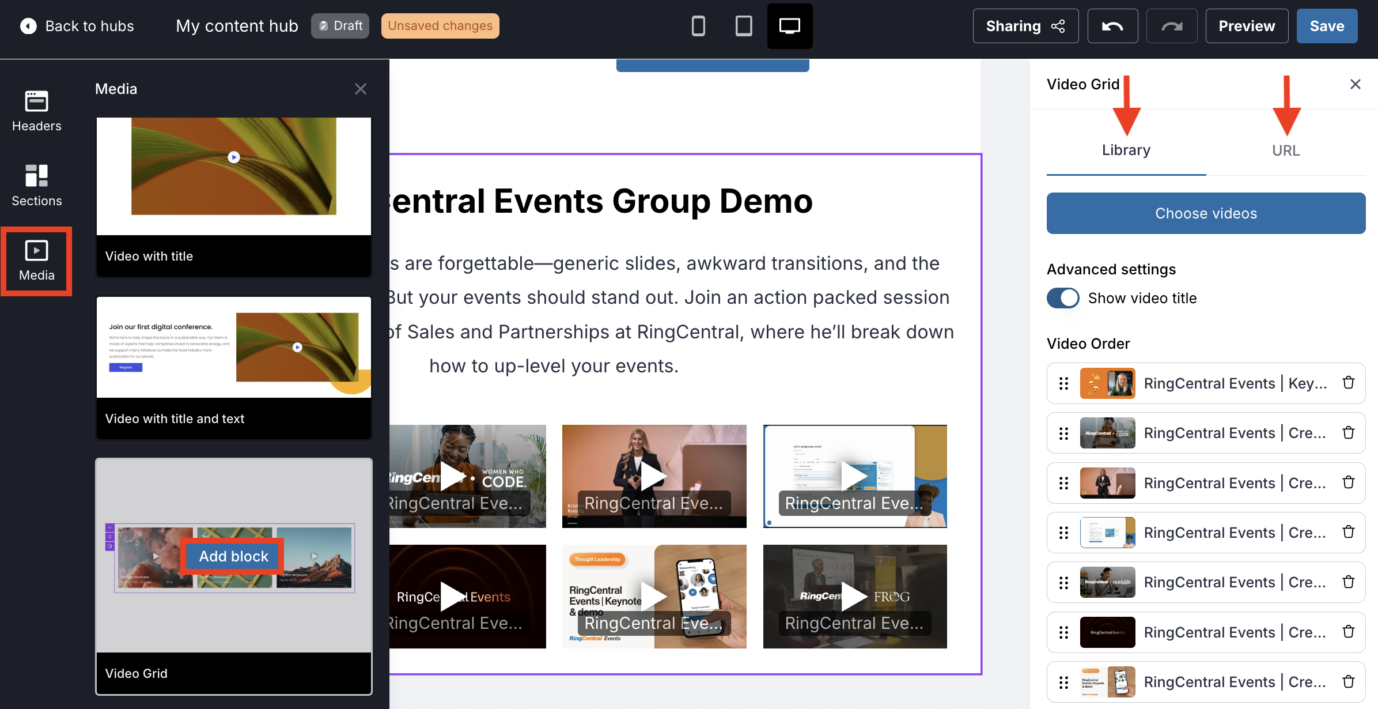Screen dimensions: 1378x709
Task: Select Video with title and text block
Action: (234, 368)
